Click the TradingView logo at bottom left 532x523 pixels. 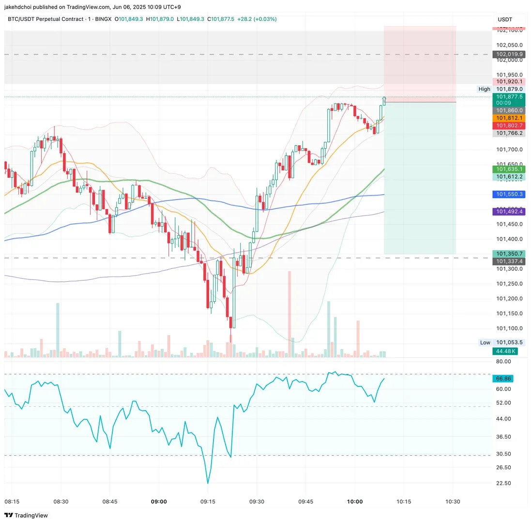pyautogui.click(x=26, y=515)
